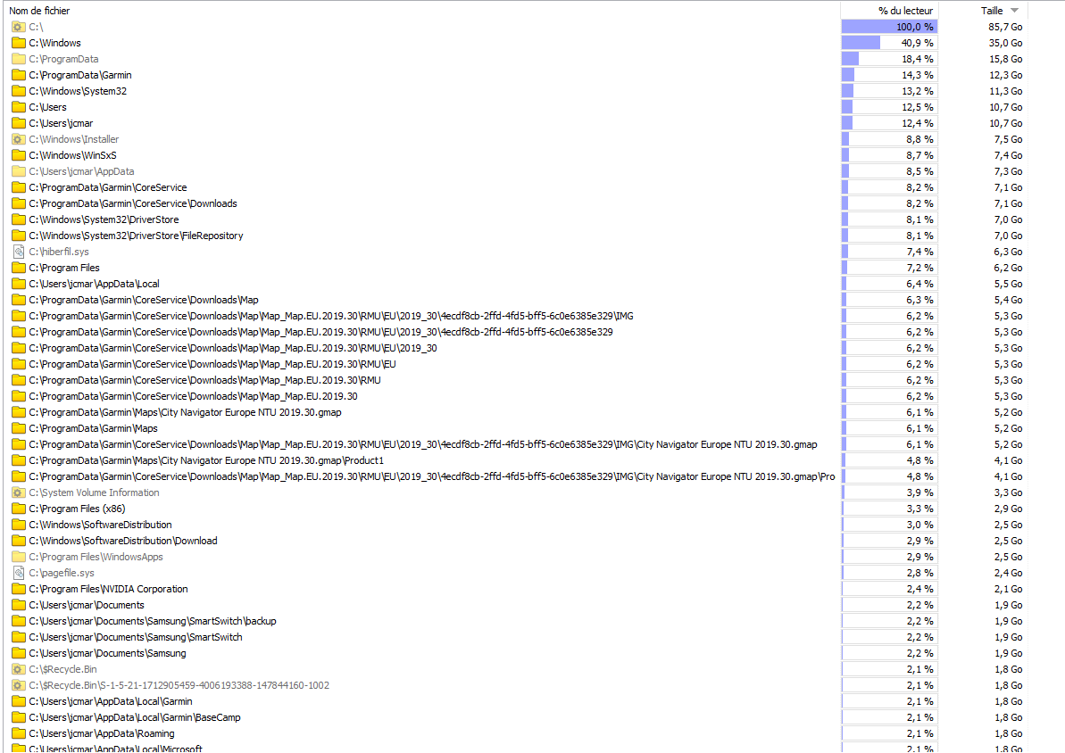Select the row ending in RMU\EU\2019_30
The image size is (1065, 753).
[x=516, y=348]
